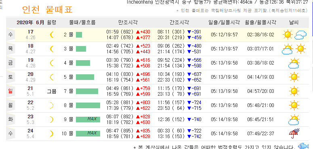Click high tide entry 06:07 (892)
313x149 pixels.
(x=120, y=116)
